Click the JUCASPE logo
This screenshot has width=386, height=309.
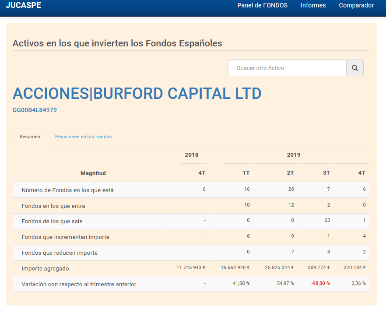coord(24,6)
